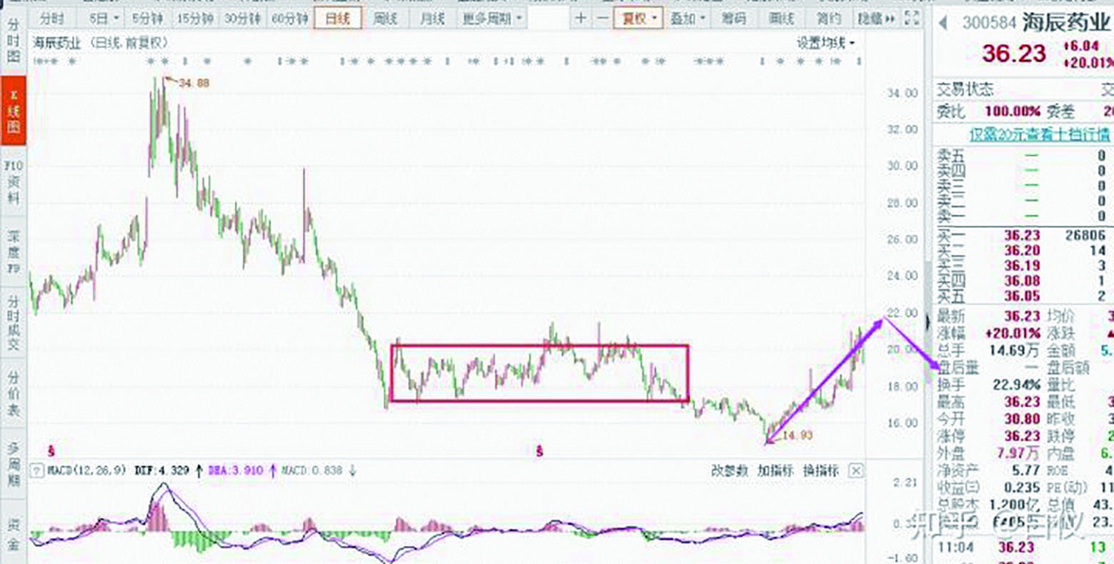Click the back arrow beside stock code 300584
1114x564 pixels.
(x=943, y=23)
